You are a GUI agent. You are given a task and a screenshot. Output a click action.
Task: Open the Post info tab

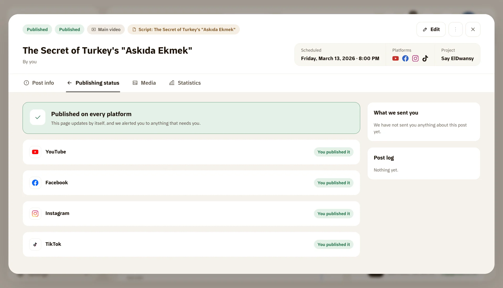(39, 83)
